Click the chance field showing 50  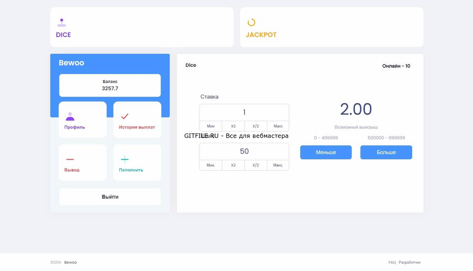pyautogui.click(x=244, y=151)
